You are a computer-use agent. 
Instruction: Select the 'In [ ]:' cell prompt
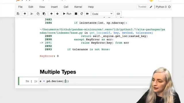[31, 81]
